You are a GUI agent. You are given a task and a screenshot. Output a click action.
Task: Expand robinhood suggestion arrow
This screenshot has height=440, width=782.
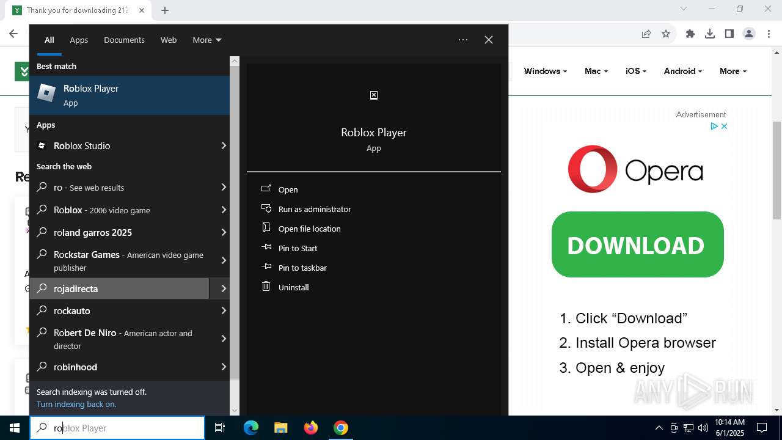224,367
